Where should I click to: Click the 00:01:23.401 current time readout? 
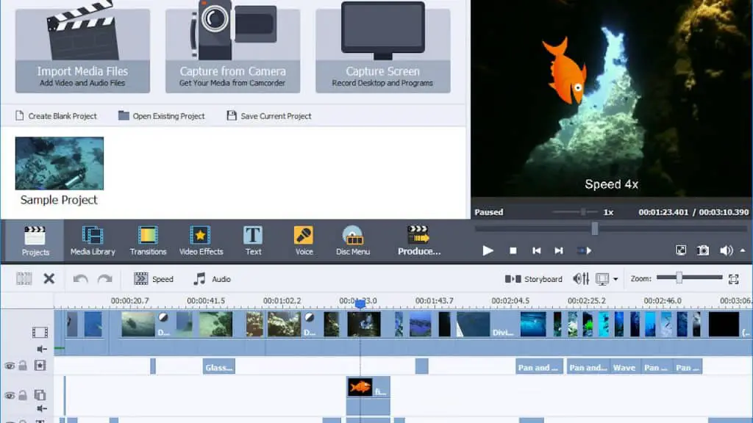click(663, 212)
